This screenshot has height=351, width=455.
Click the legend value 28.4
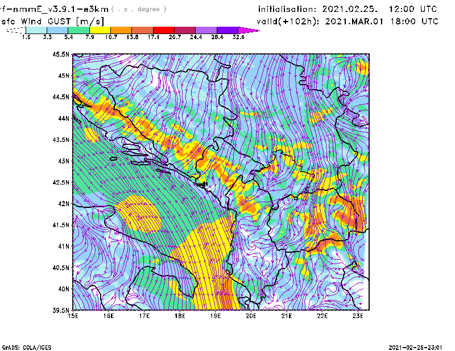click(x=217, y=37)
